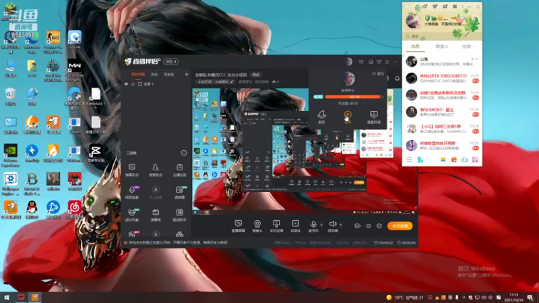Open the 主播任务 tool in the toolbox
The image size is (539, 303).
pyautogui.click(x=179, y=170)
